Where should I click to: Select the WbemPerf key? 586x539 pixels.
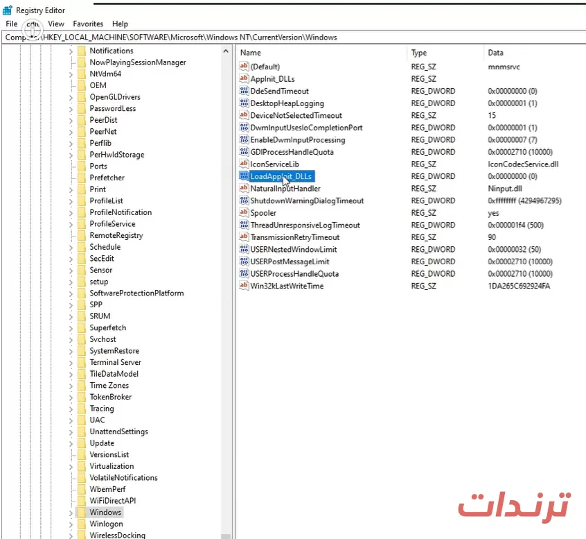coord(107,489)
